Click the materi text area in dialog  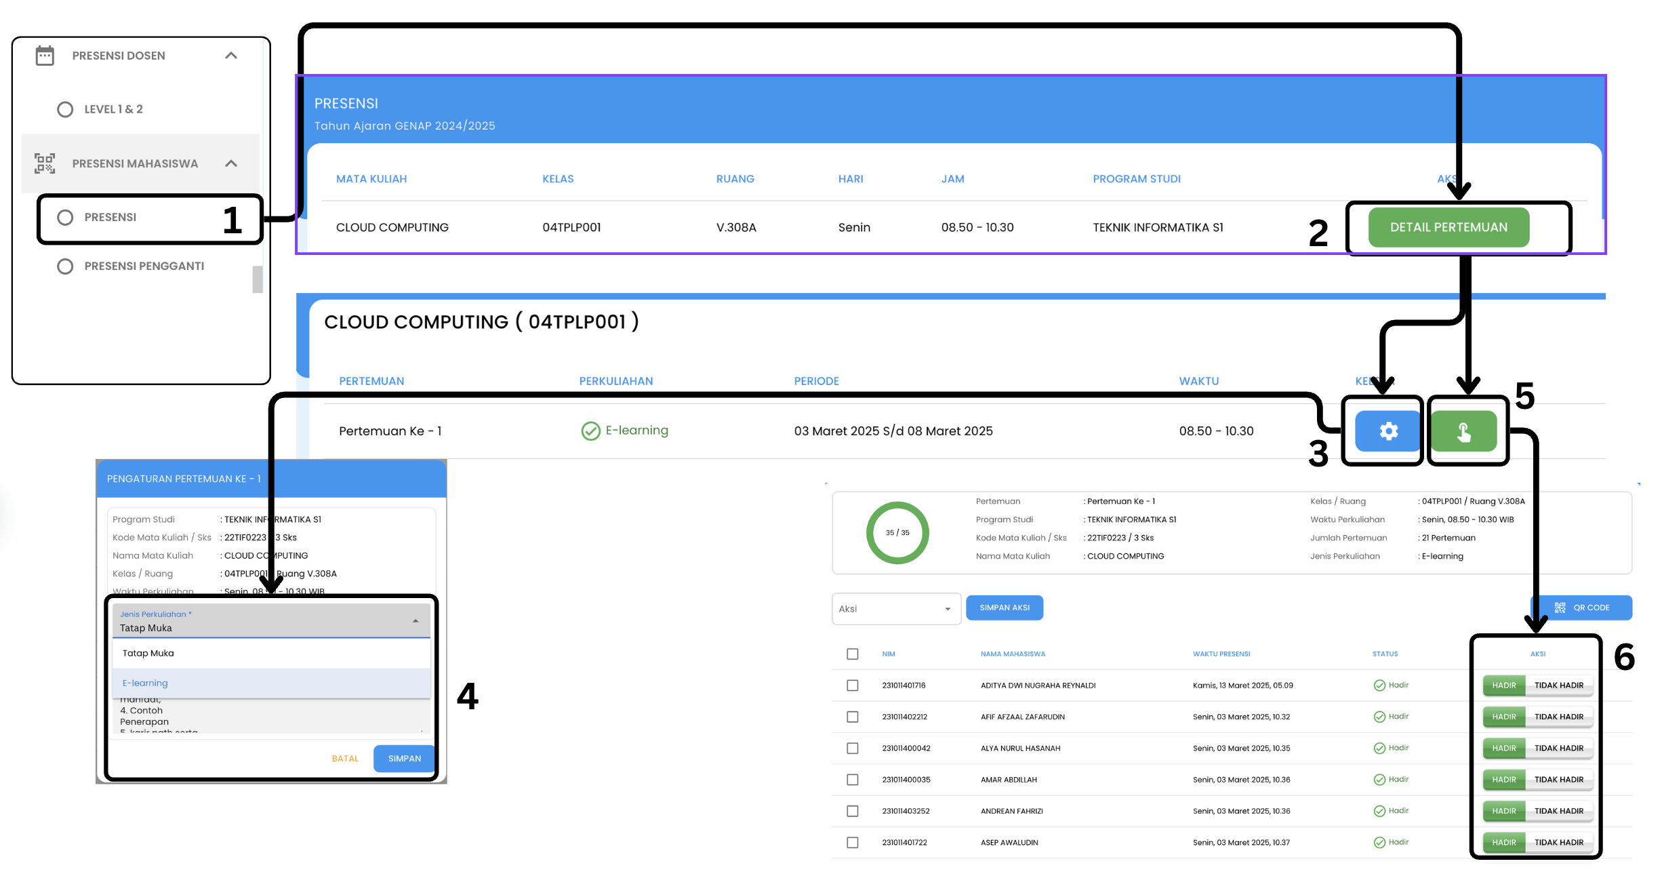(271, 716)
